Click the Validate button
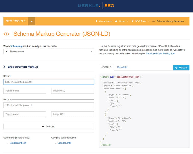Screen dimensions: 193x154 tap(181, 68)
